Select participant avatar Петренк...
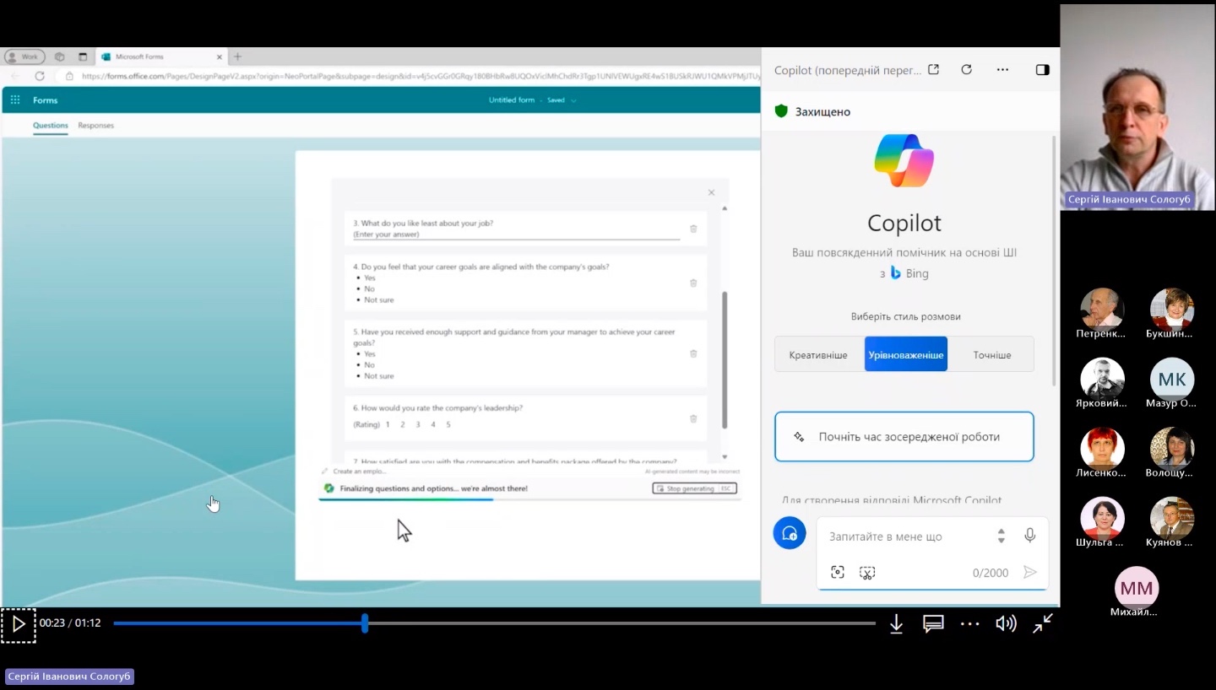Viewport: 1216px width, 690px height. coord(1102,309)
